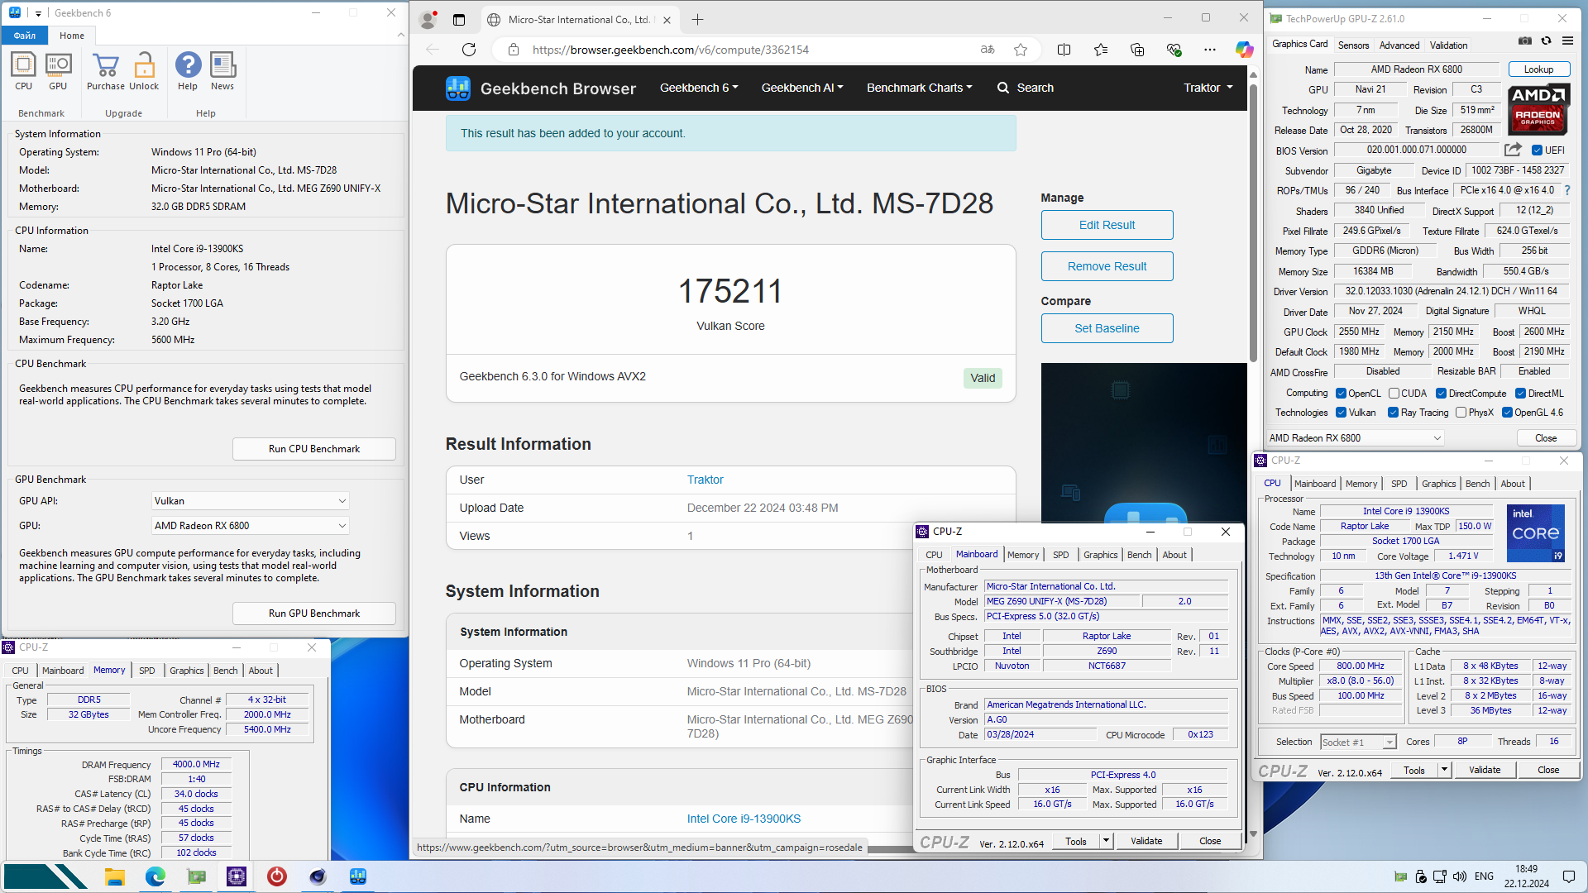Expand the Benchmark Charts navigation menu

(x=920, y=88)
